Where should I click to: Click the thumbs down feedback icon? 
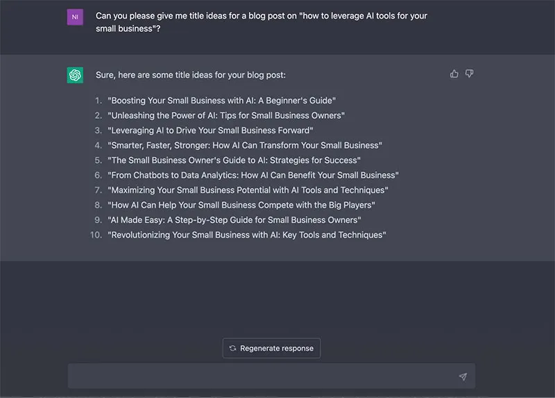[x=470, y=74]
